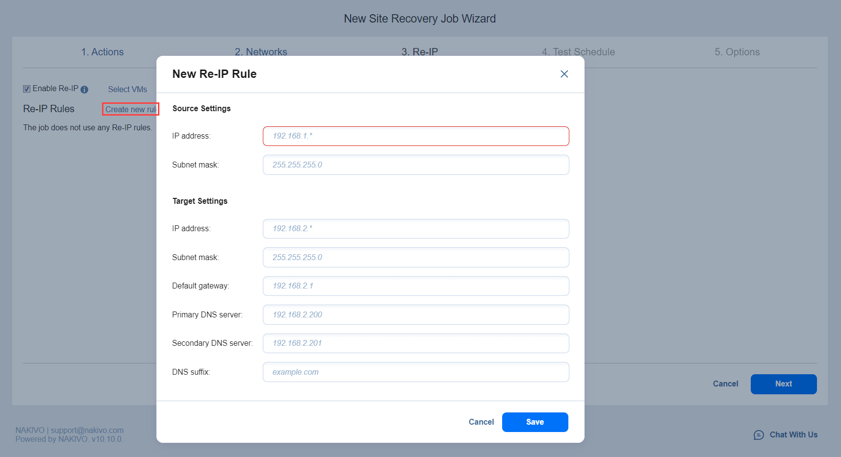Click the Select VMs link
Screen dimensions: 841x457
point(127,89)
